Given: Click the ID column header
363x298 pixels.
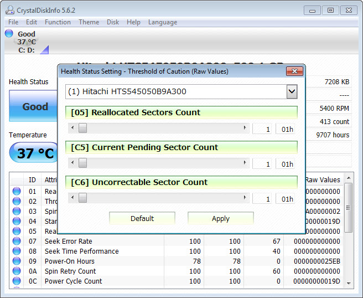Looking at the screenshot, I should pyautogui.click(x=32, y=179).
